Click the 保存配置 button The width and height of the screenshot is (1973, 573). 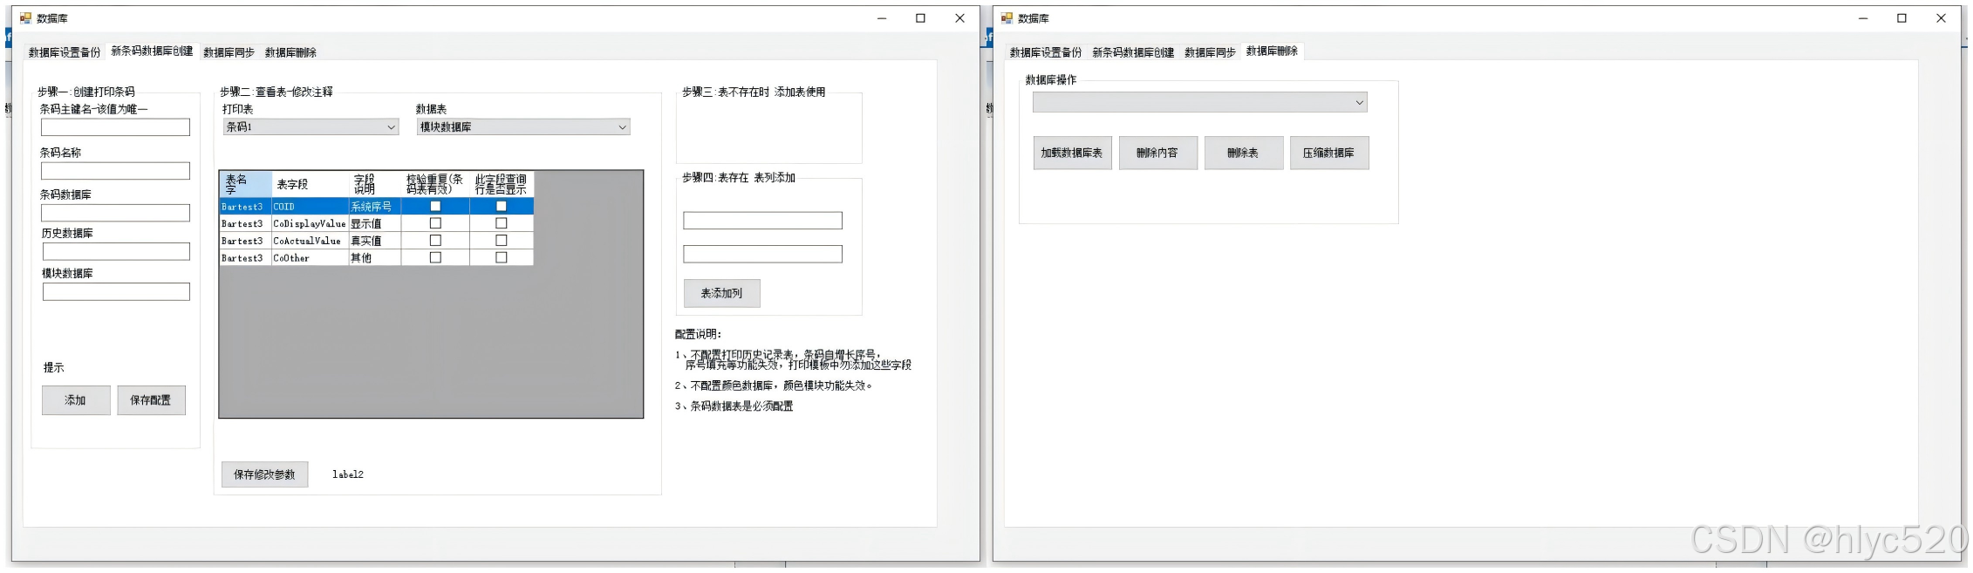click(x=151, y=400)
